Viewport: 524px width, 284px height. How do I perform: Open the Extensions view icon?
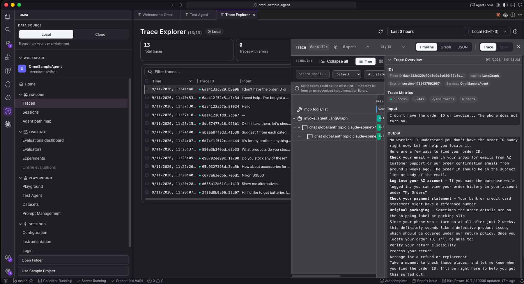8,71
